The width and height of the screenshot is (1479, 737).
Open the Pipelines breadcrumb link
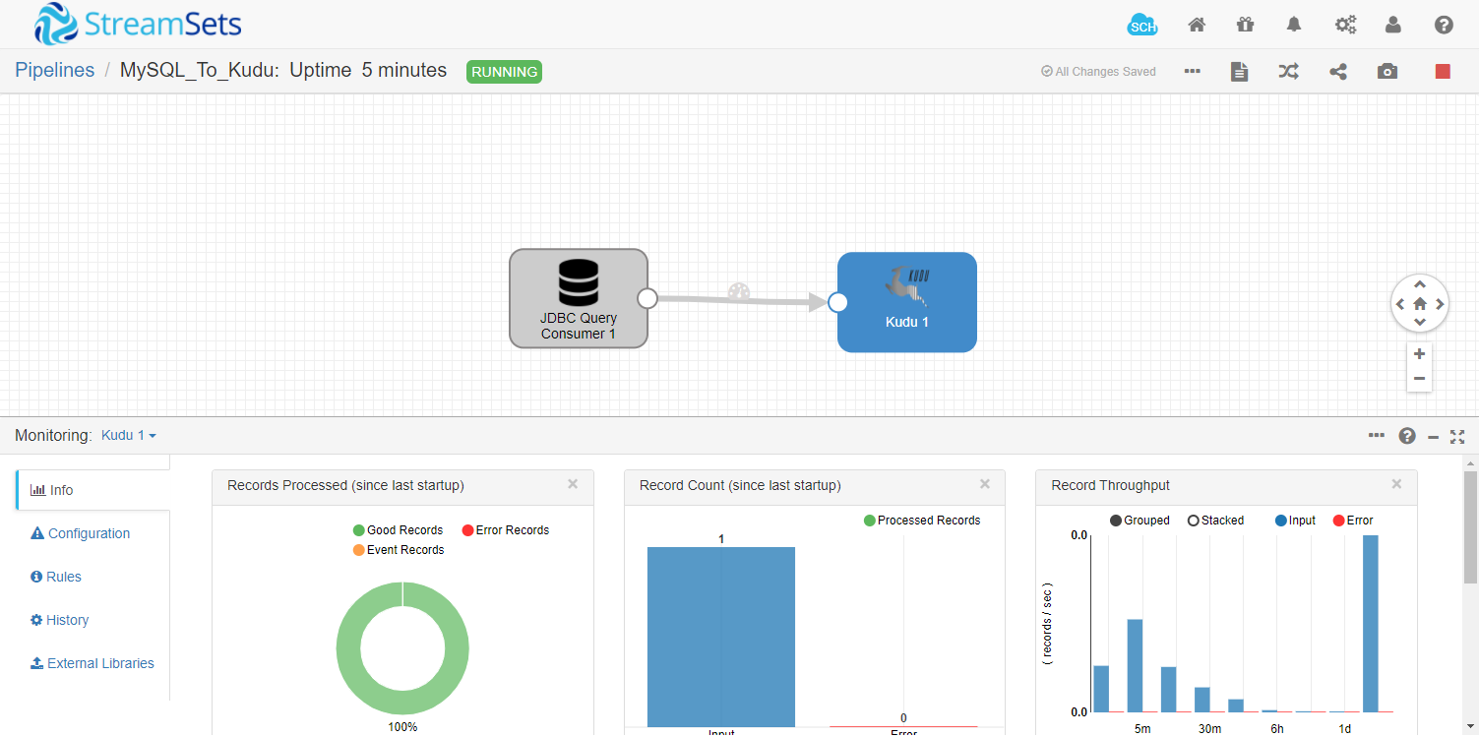pos(55,70)
